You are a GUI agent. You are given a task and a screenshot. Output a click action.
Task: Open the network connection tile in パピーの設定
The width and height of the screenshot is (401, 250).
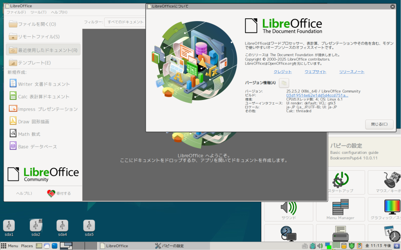pos(289,233)
